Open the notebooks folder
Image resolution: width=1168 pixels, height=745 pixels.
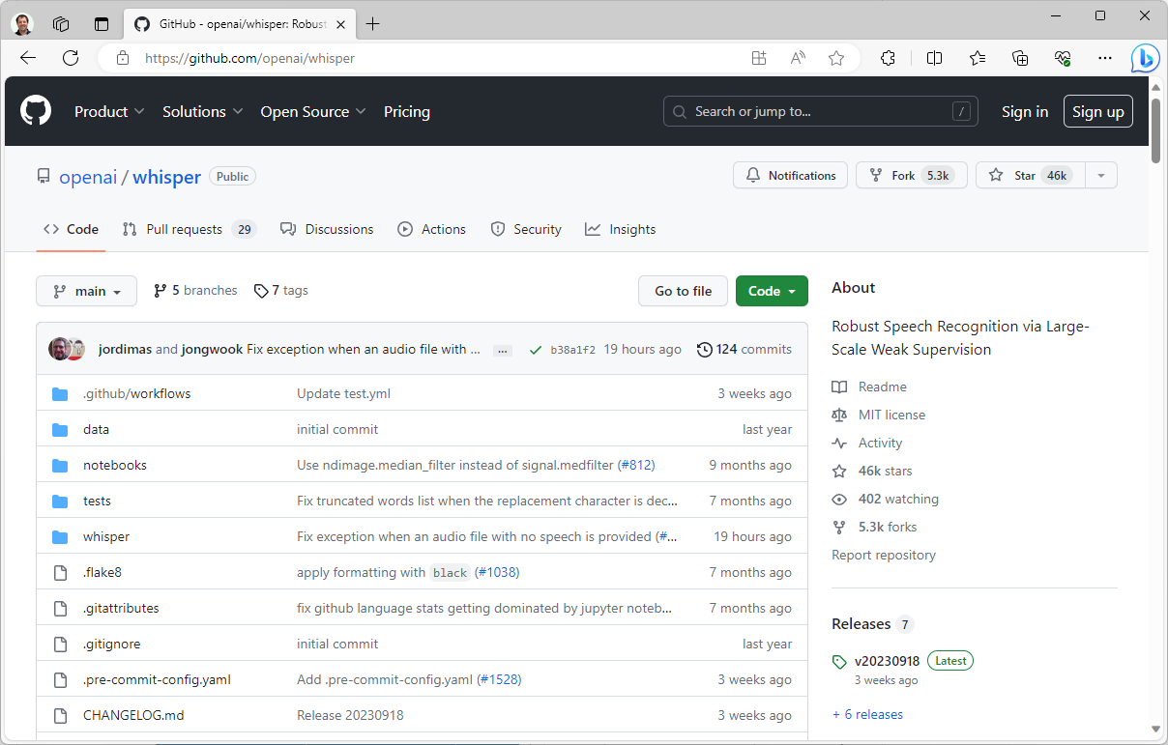pyautogui.click(x=114, y=465)
